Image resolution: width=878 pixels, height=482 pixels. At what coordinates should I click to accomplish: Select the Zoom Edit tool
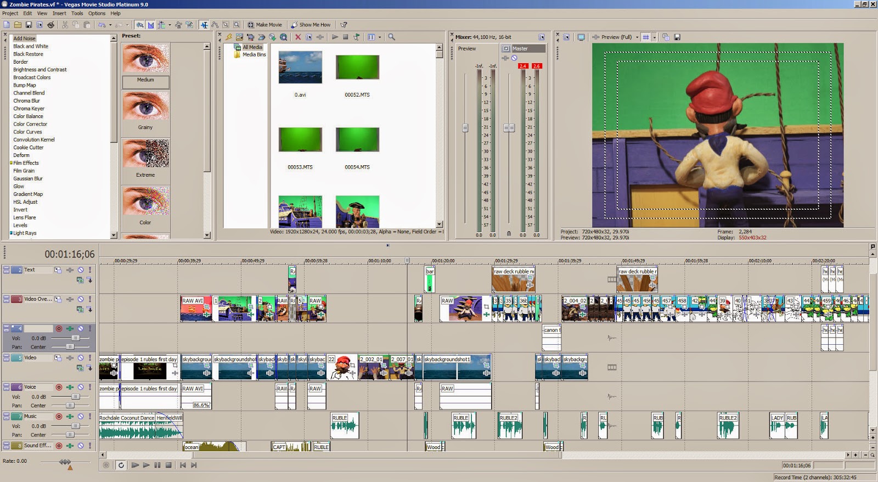pos(237,25)
